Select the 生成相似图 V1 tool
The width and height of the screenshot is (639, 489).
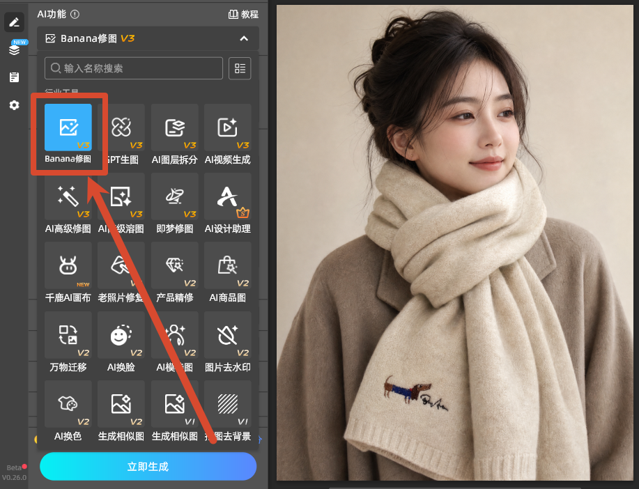(174, 404)
